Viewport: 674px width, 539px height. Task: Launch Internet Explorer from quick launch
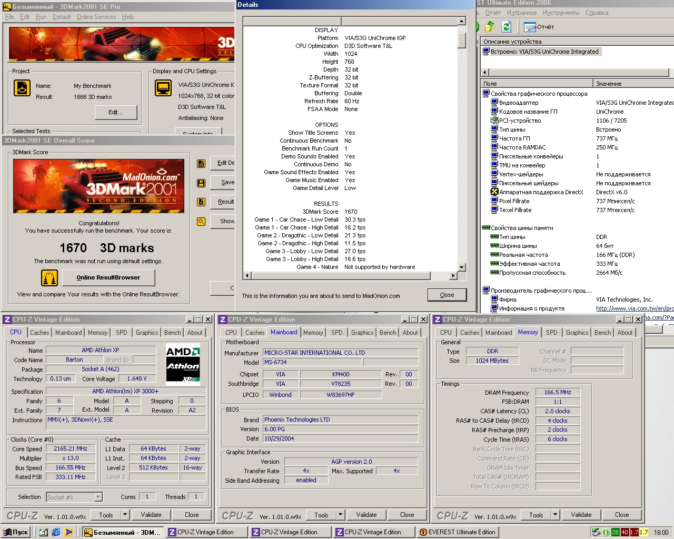tap(56, 532)
